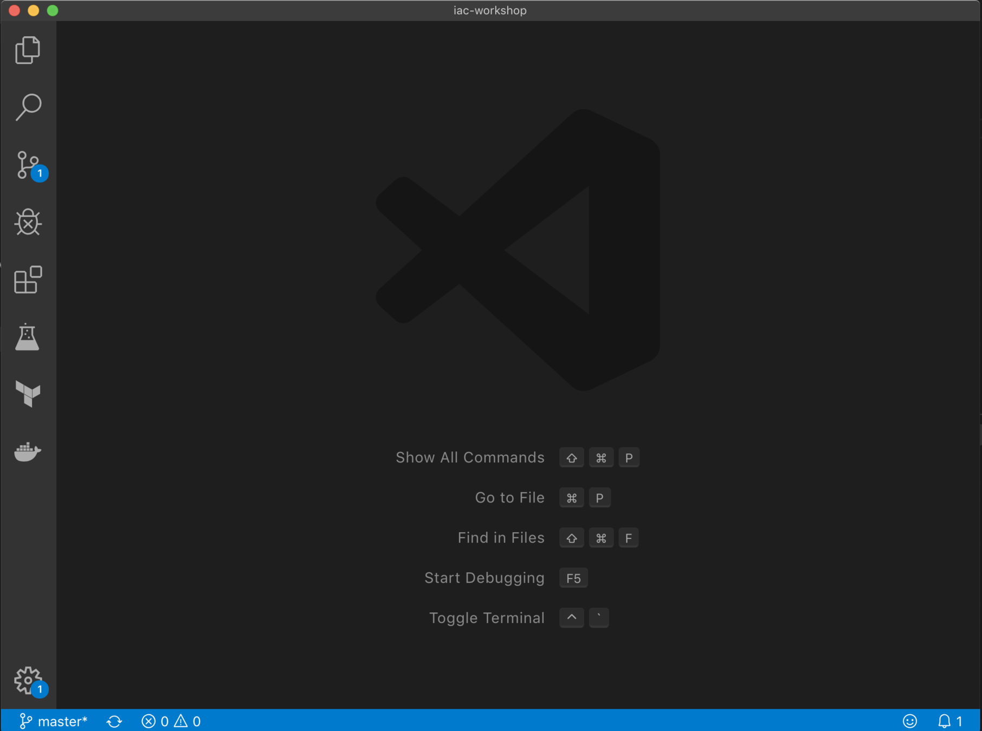This screenshot has height=731, width=982.
Task: Click the master* branch indicator
Action: click(53, 721)
